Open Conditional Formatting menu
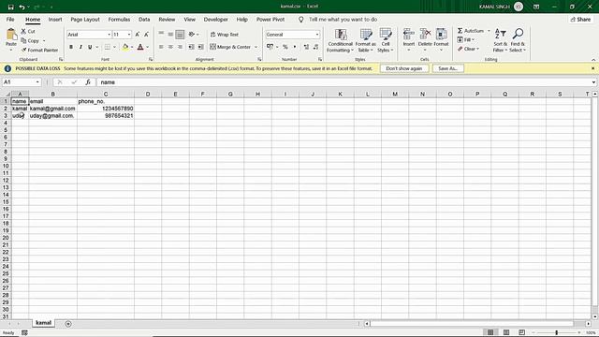 340,40
